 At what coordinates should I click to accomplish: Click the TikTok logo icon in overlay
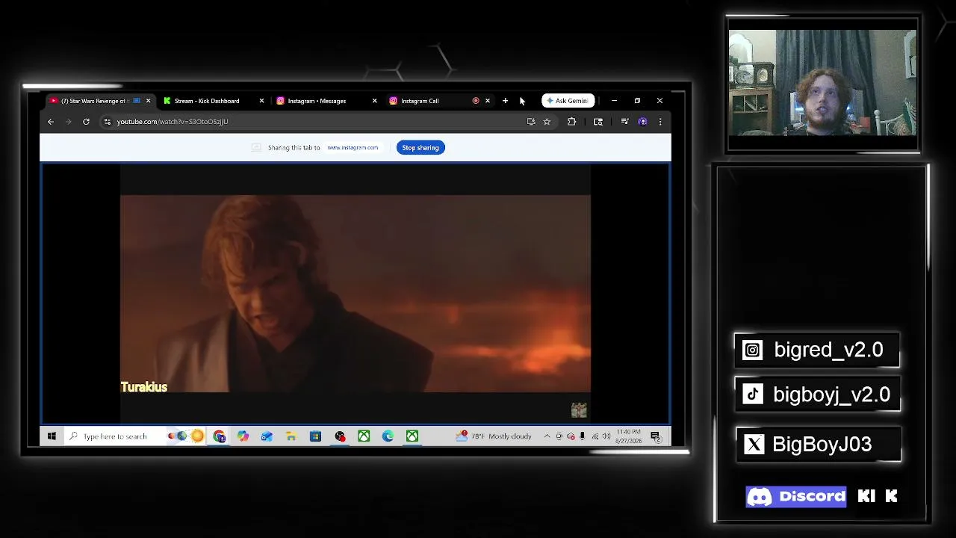point(753,395)
